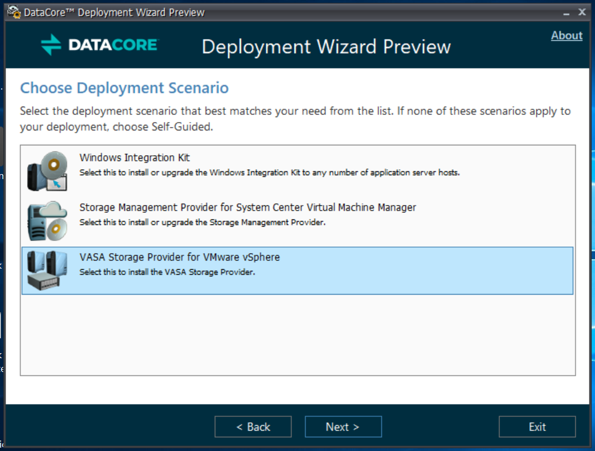The image size is (595, 451).
Task: Exit the Deployment Wizard
Action: (538, 427)
